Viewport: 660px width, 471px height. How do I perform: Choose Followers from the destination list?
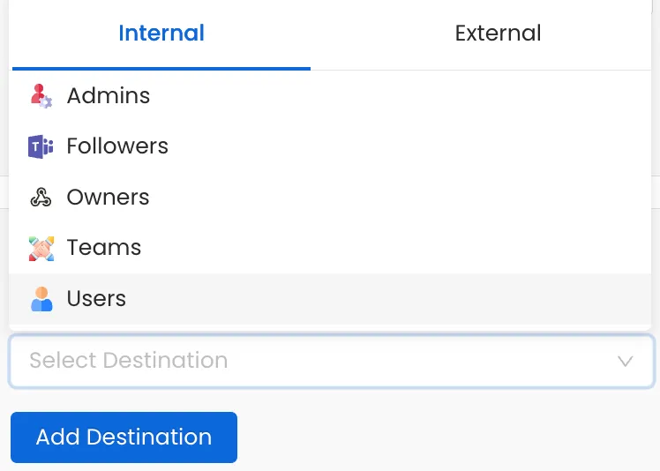coord(117,146)
